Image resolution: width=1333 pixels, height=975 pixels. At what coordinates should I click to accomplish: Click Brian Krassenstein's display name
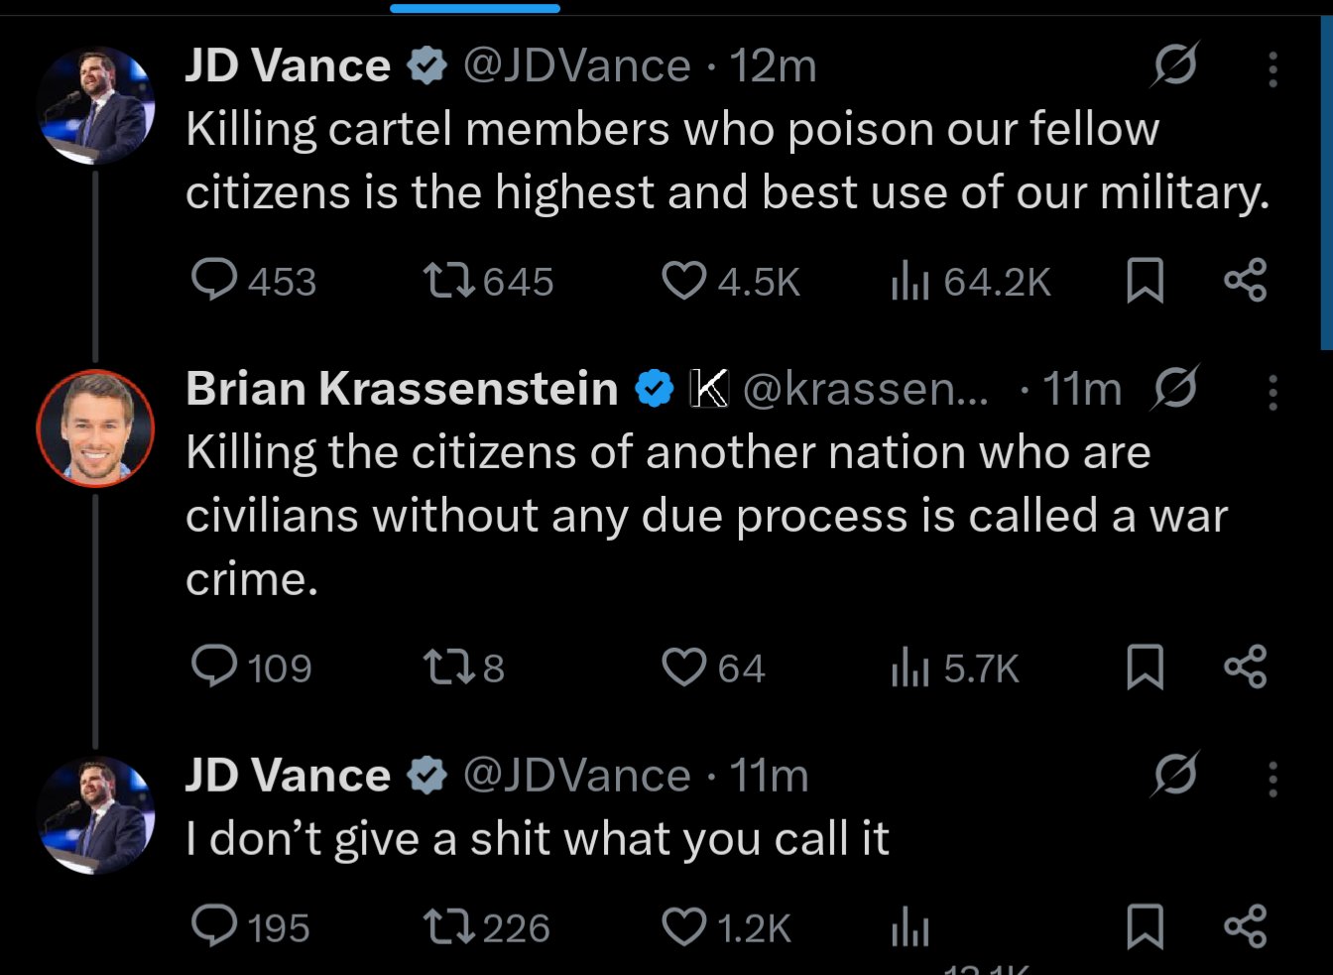[402, 389]
